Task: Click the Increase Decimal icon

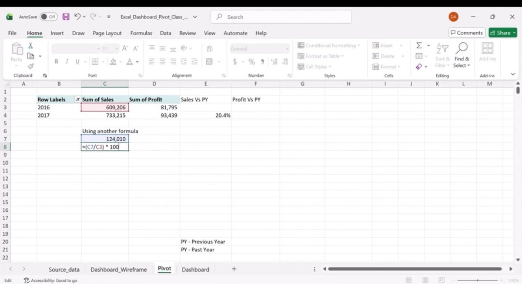Action: coord(274,62)
